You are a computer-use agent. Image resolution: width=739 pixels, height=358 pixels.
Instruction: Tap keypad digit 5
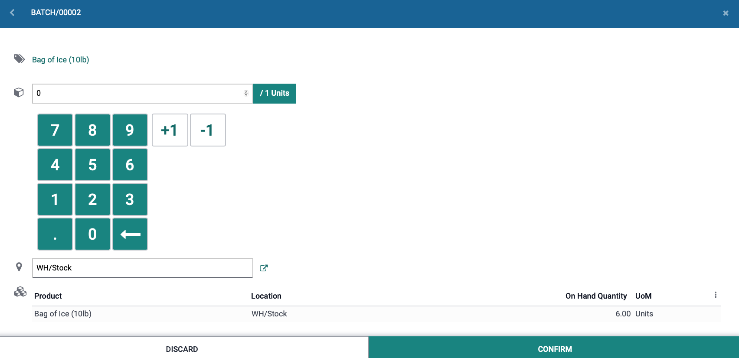coord(92,165)
